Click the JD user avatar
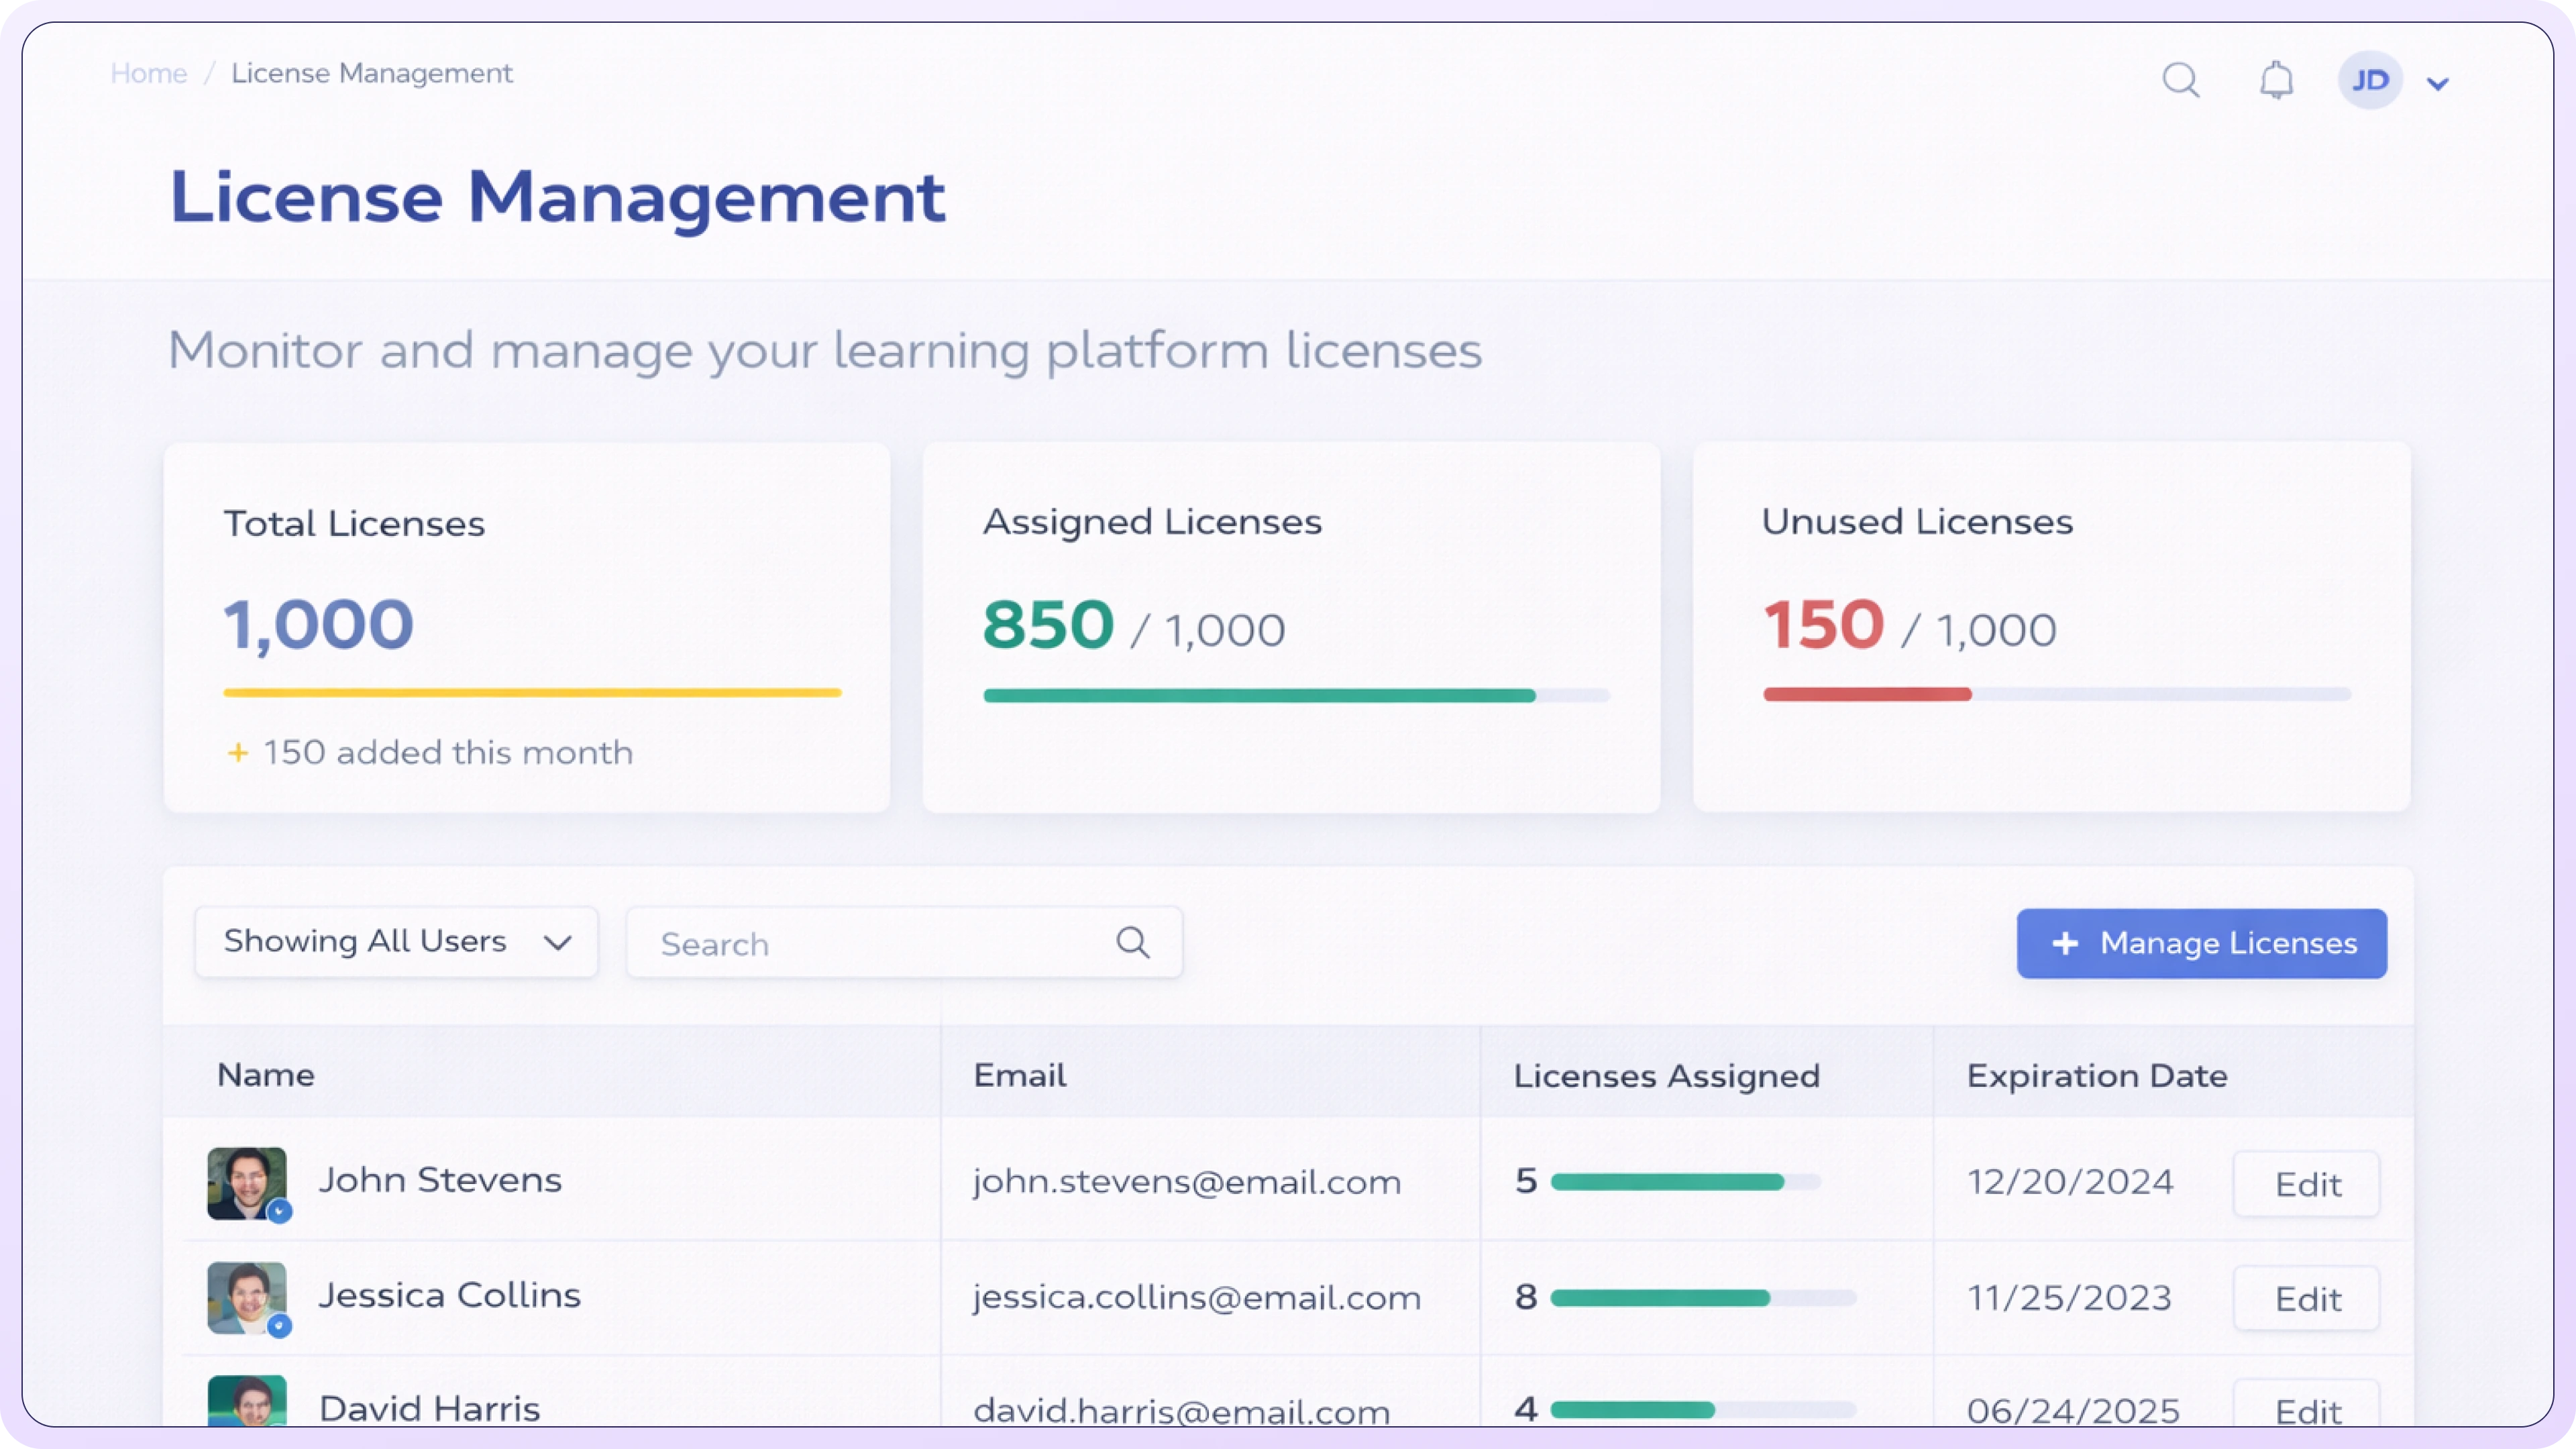The width and height of the screenshot is (2576, 1449). pos(2369,80)
